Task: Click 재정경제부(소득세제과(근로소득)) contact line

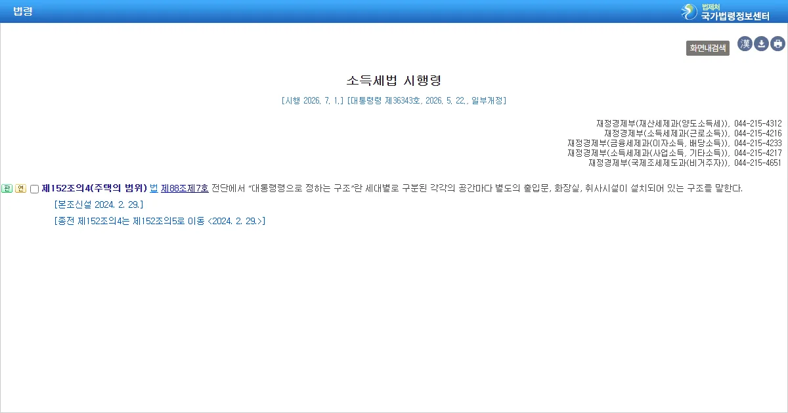Action: point(693,133)
